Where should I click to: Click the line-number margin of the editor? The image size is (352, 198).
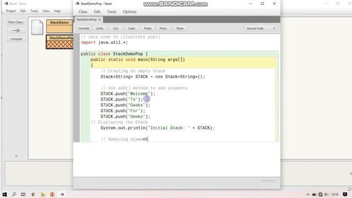[x=76, y=88]
